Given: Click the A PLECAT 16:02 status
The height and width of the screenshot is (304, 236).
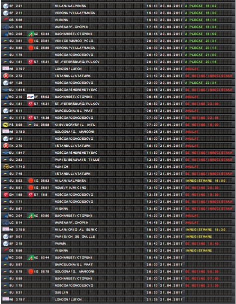Looking at the screenshot, I should click(x=201, y=6).
